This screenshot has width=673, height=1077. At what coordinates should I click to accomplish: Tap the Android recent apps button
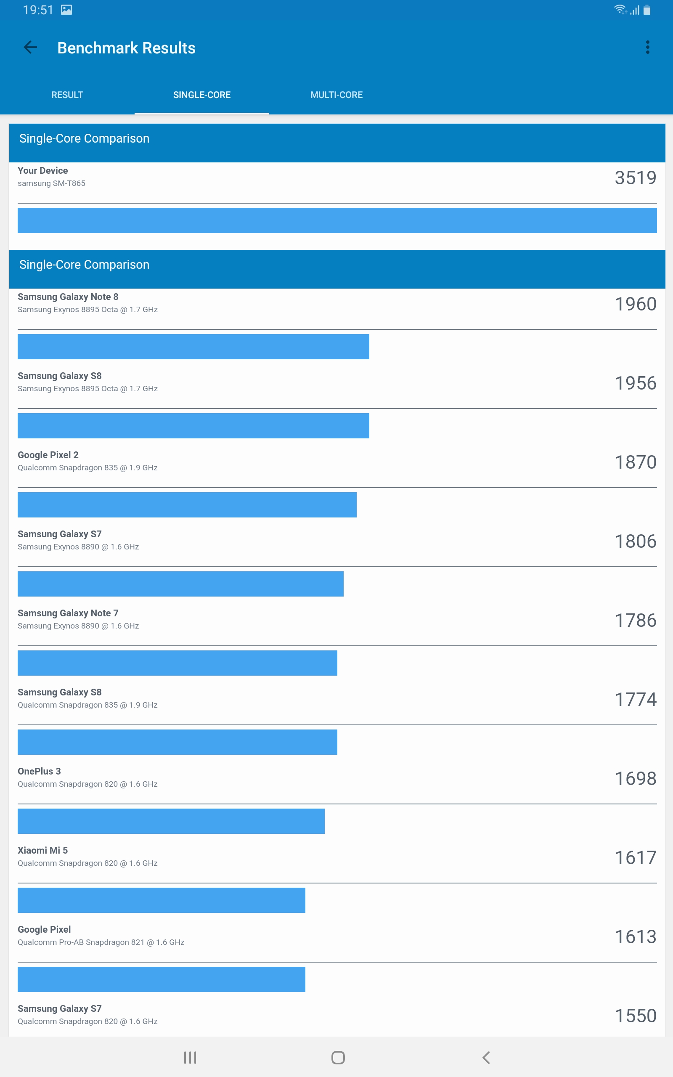tap(190, 1057)
